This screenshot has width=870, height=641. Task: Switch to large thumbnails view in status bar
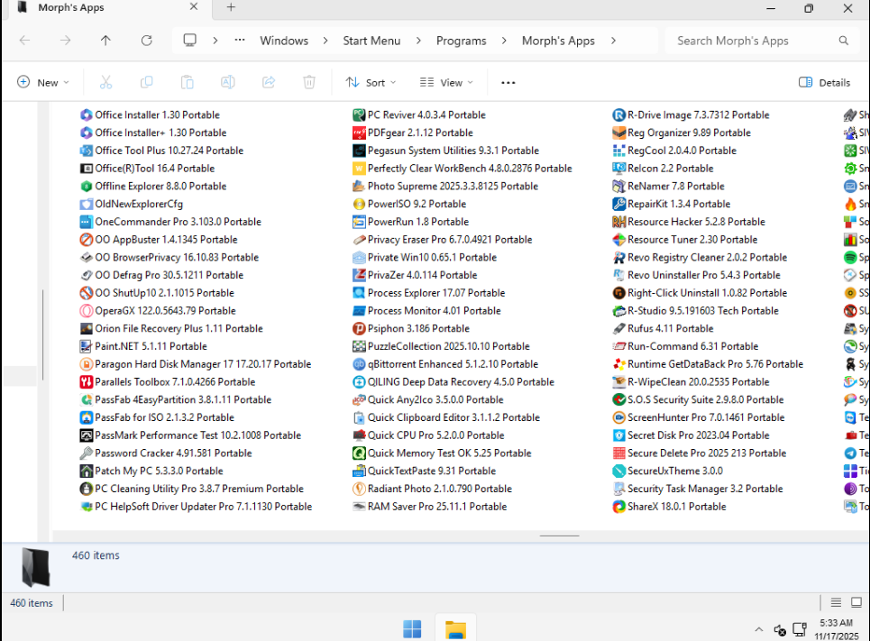pos(856,603)
